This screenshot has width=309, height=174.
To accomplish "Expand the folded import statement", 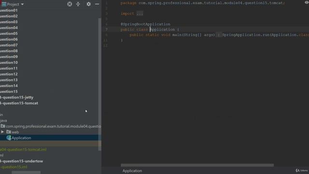I will 140,14.
